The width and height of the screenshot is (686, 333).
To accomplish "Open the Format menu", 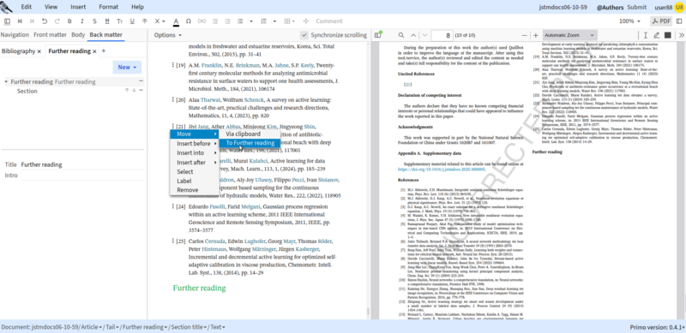I will click(108, 7).
